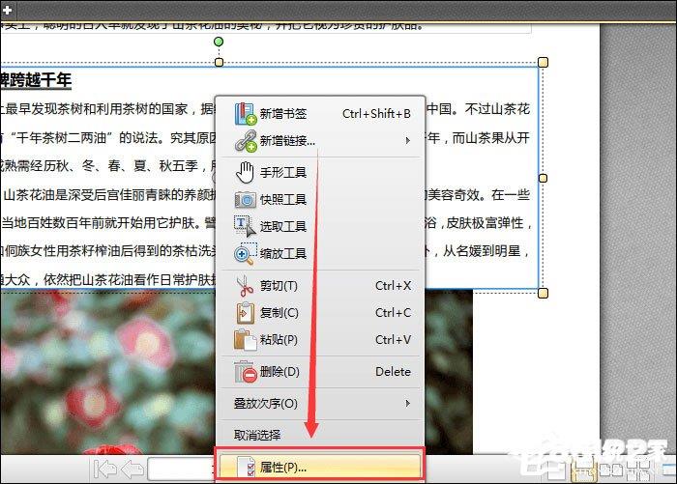Viewport: 677px width, 484px height.
Task: Choose 缩放工具 in the context menu
Action: pos(320,254)
